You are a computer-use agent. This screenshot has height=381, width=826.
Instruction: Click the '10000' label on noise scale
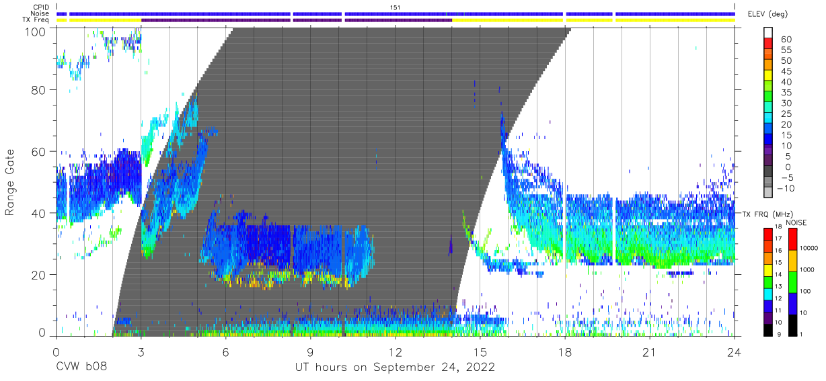(x=811, y=248)
